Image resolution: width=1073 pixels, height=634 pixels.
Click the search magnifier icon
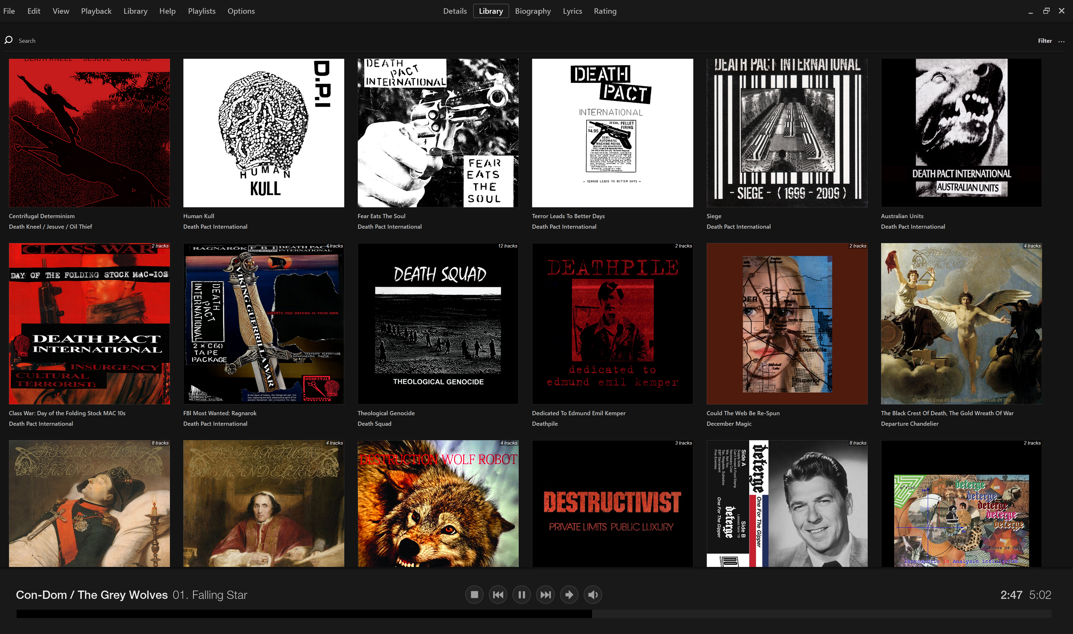coord(9,40)
